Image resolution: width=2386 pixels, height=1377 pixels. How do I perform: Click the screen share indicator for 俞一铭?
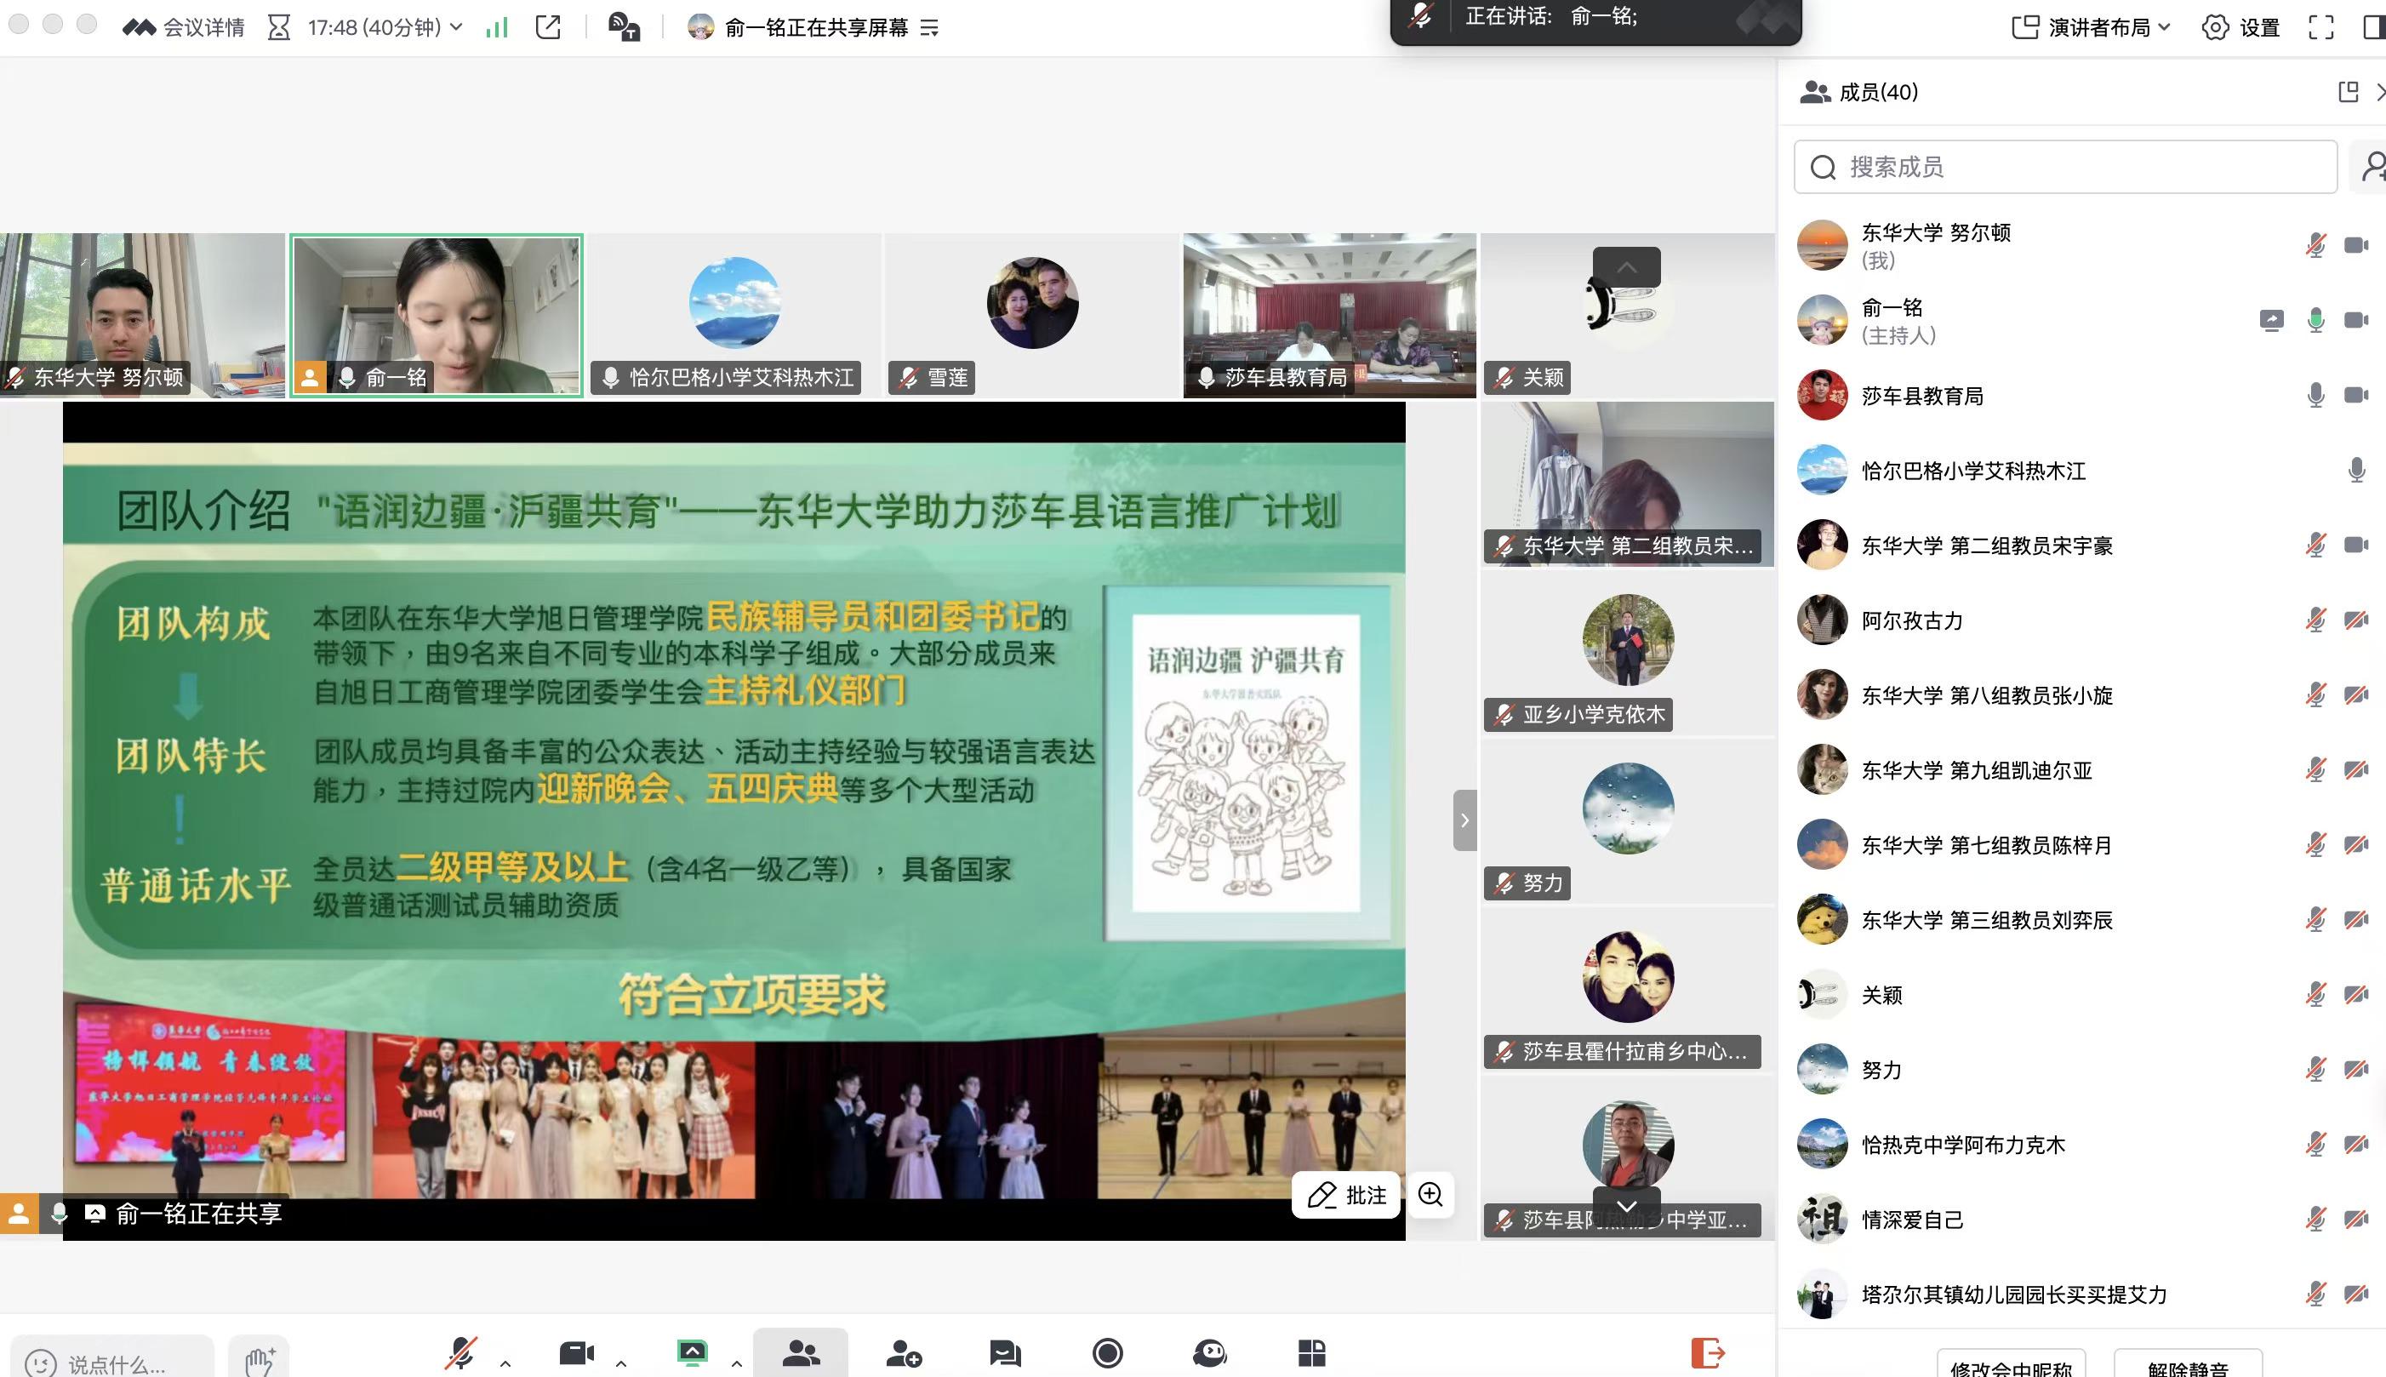pos(2272,320)
